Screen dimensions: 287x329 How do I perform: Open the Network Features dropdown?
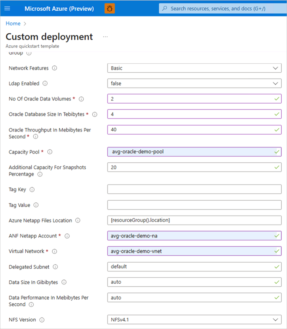(x=194, y=68)
